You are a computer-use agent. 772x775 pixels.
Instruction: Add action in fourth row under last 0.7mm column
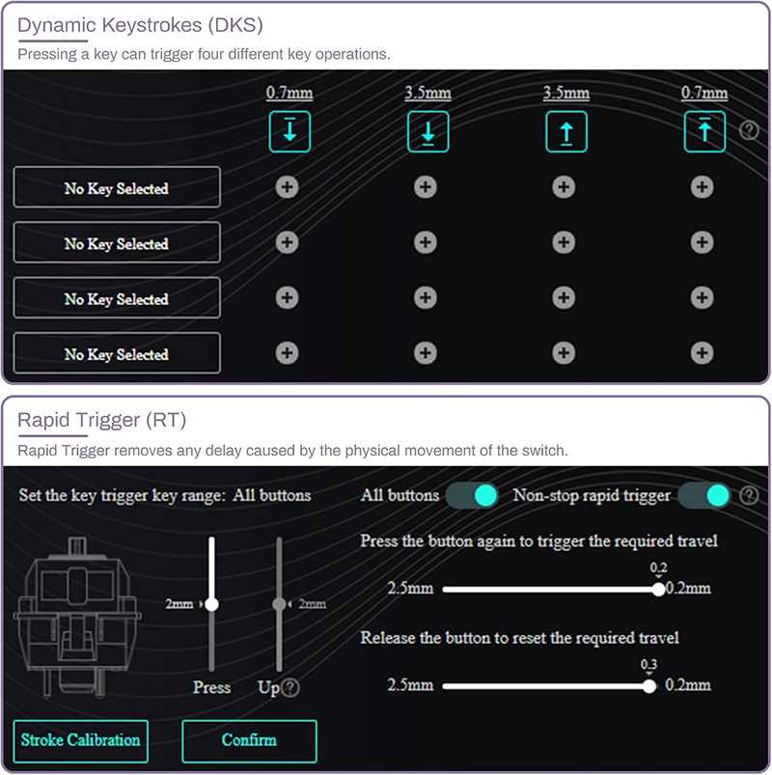[703, 353]
